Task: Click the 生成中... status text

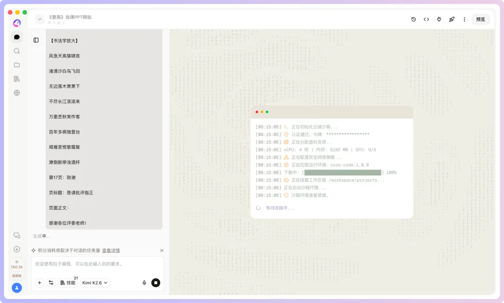Action: click(x=41, y=236)
